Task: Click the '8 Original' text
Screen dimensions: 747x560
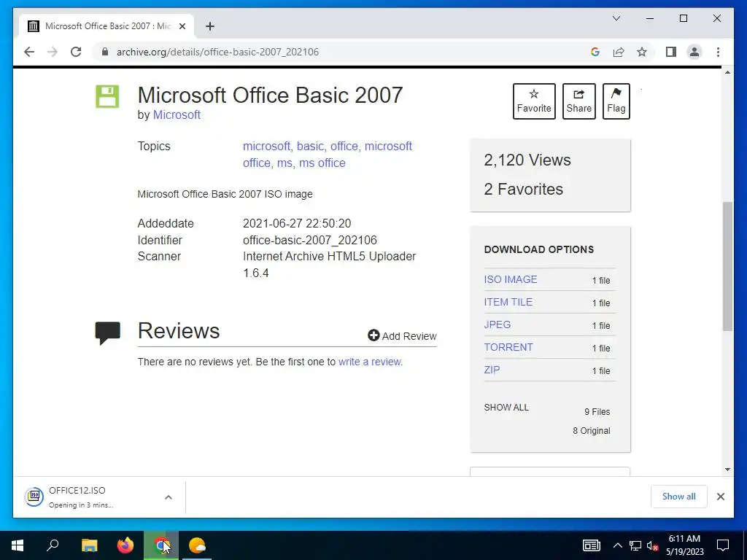Action: pos(591,431)
